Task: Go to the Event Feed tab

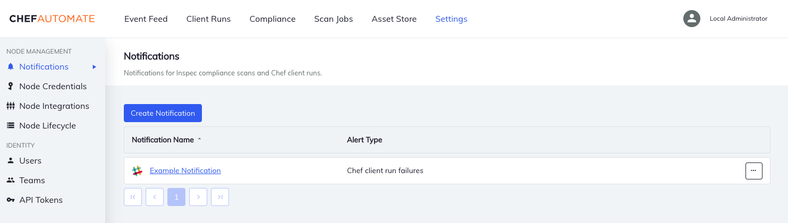Action: coord(146,19)
